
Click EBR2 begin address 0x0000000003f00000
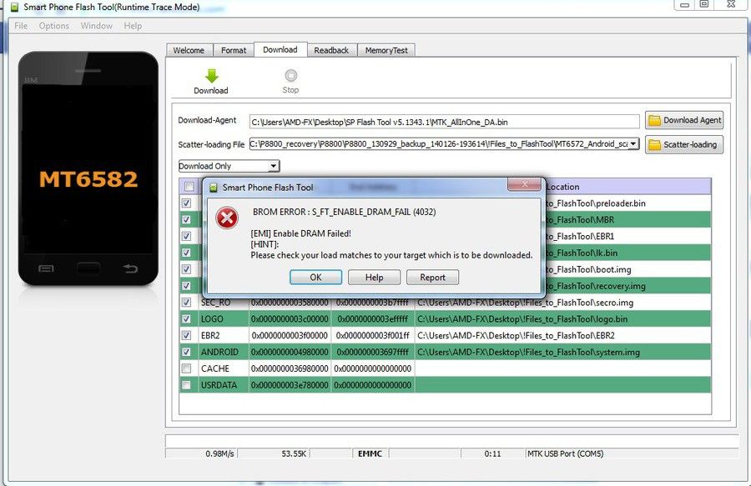click(x=290, y=335)
